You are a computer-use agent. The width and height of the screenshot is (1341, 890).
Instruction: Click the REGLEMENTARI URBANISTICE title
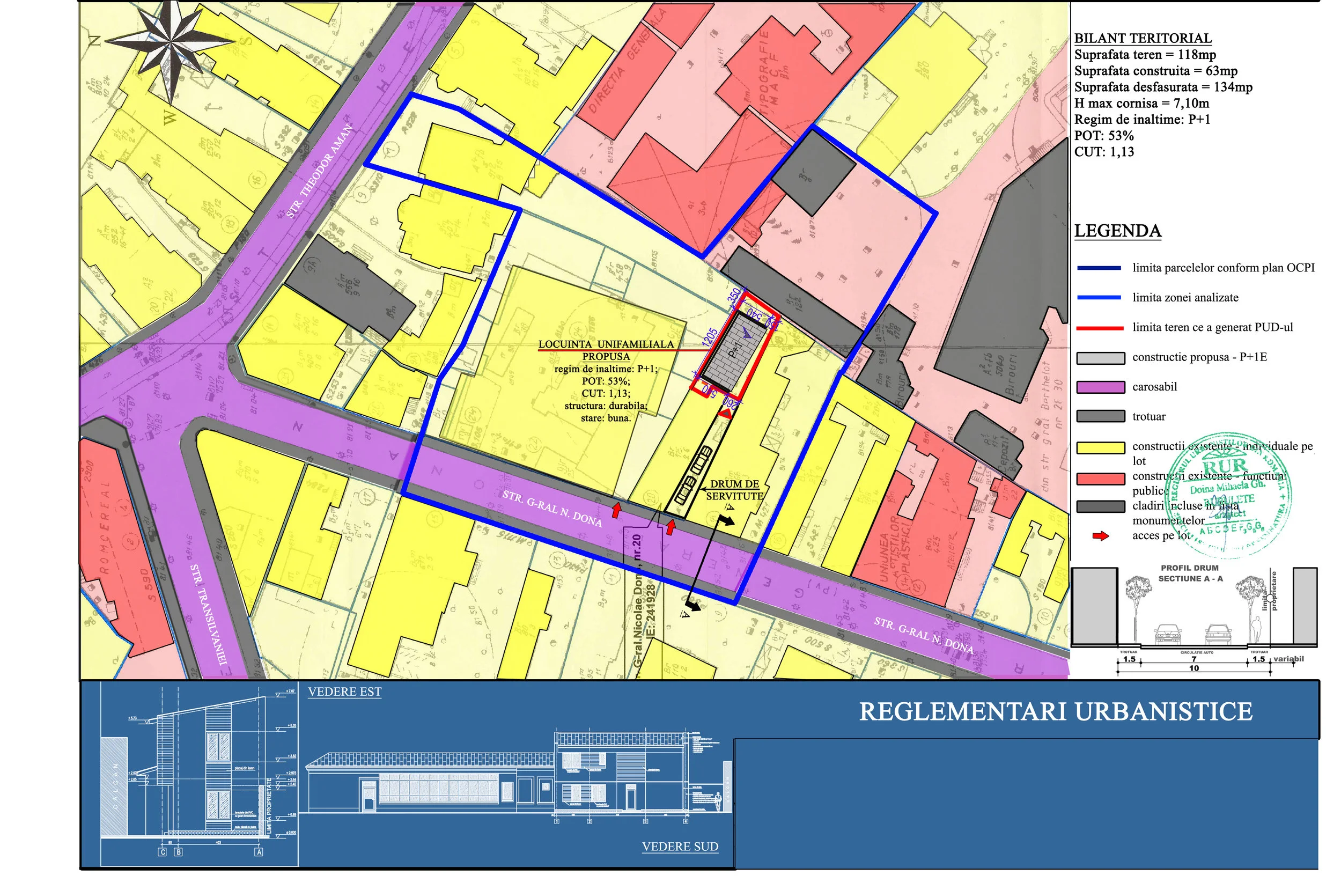point(1056,712)
